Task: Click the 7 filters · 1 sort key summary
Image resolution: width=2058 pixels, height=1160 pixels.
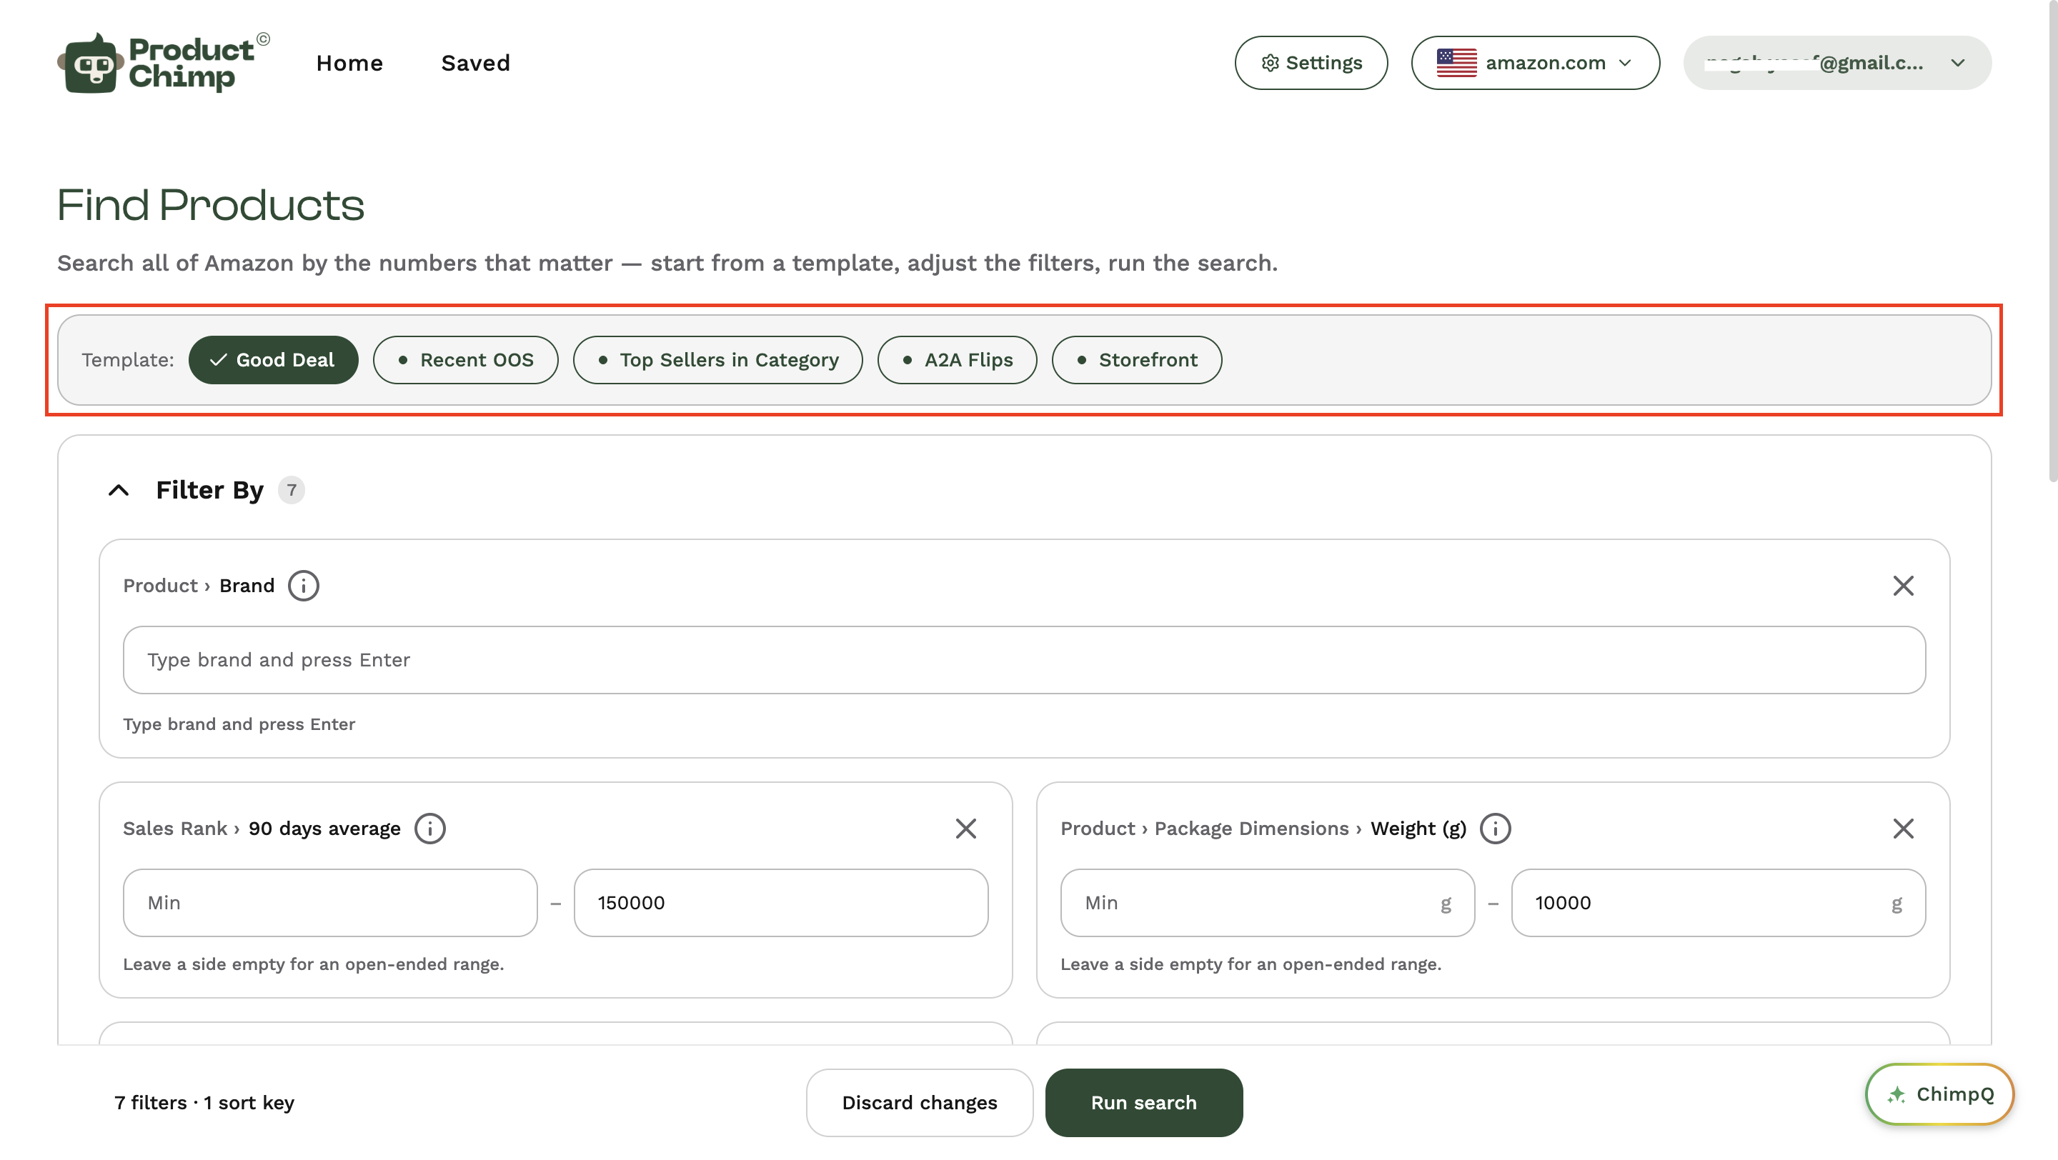Action: pos(204,1103)
